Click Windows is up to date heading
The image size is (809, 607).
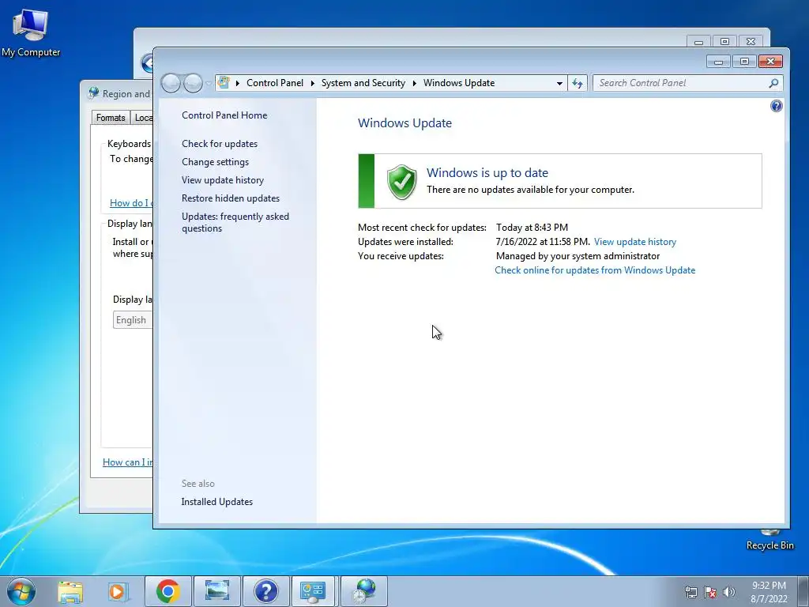(x=487, y=172)
